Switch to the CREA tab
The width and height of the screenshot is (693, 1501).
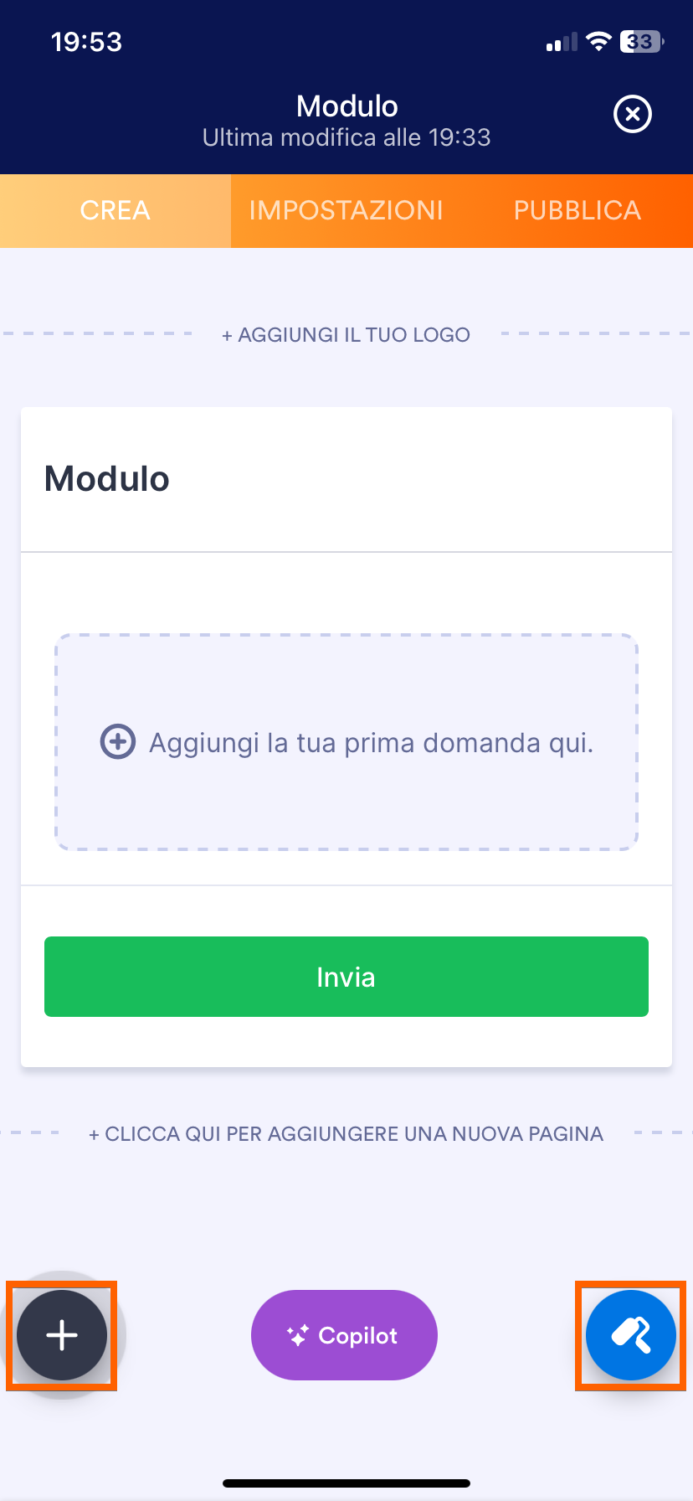coord(116,210)
